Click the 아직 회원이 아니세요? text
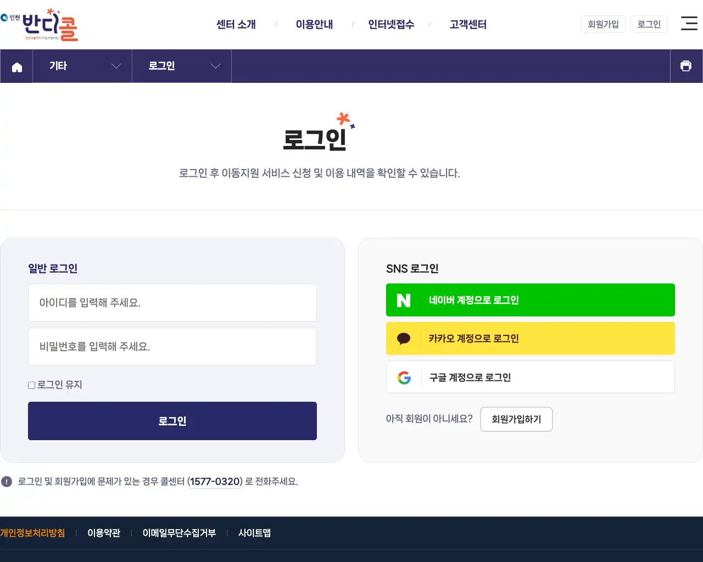This screenshot has width=703, height=562. pos(429,419)
